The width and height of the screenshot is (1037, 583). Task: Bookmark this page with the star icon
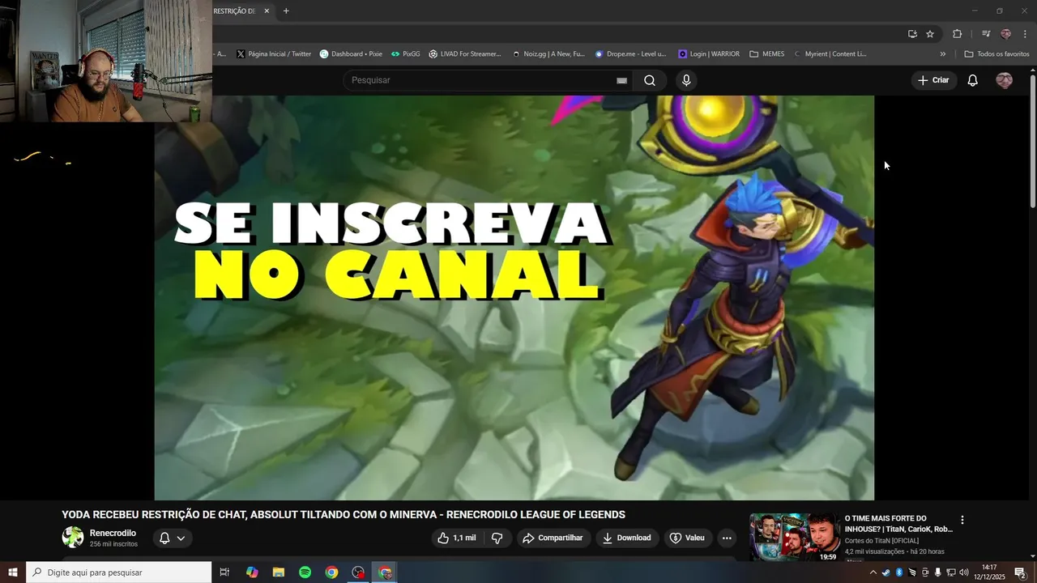coord(930,34)
